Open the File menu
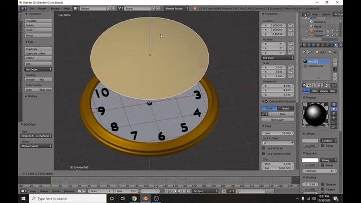Viewport: 361px width, 203px height. click(x=32, y=8)
